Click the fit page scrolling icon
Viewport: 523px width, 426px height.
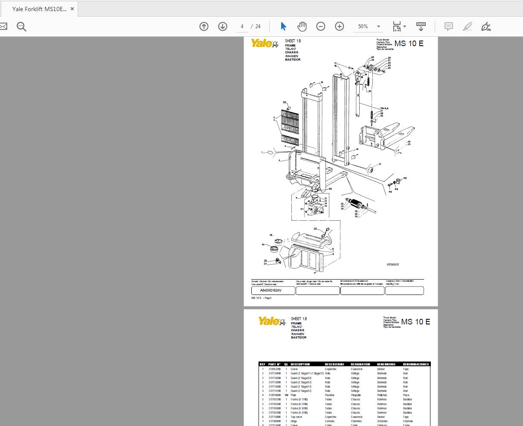click(397, 26)
